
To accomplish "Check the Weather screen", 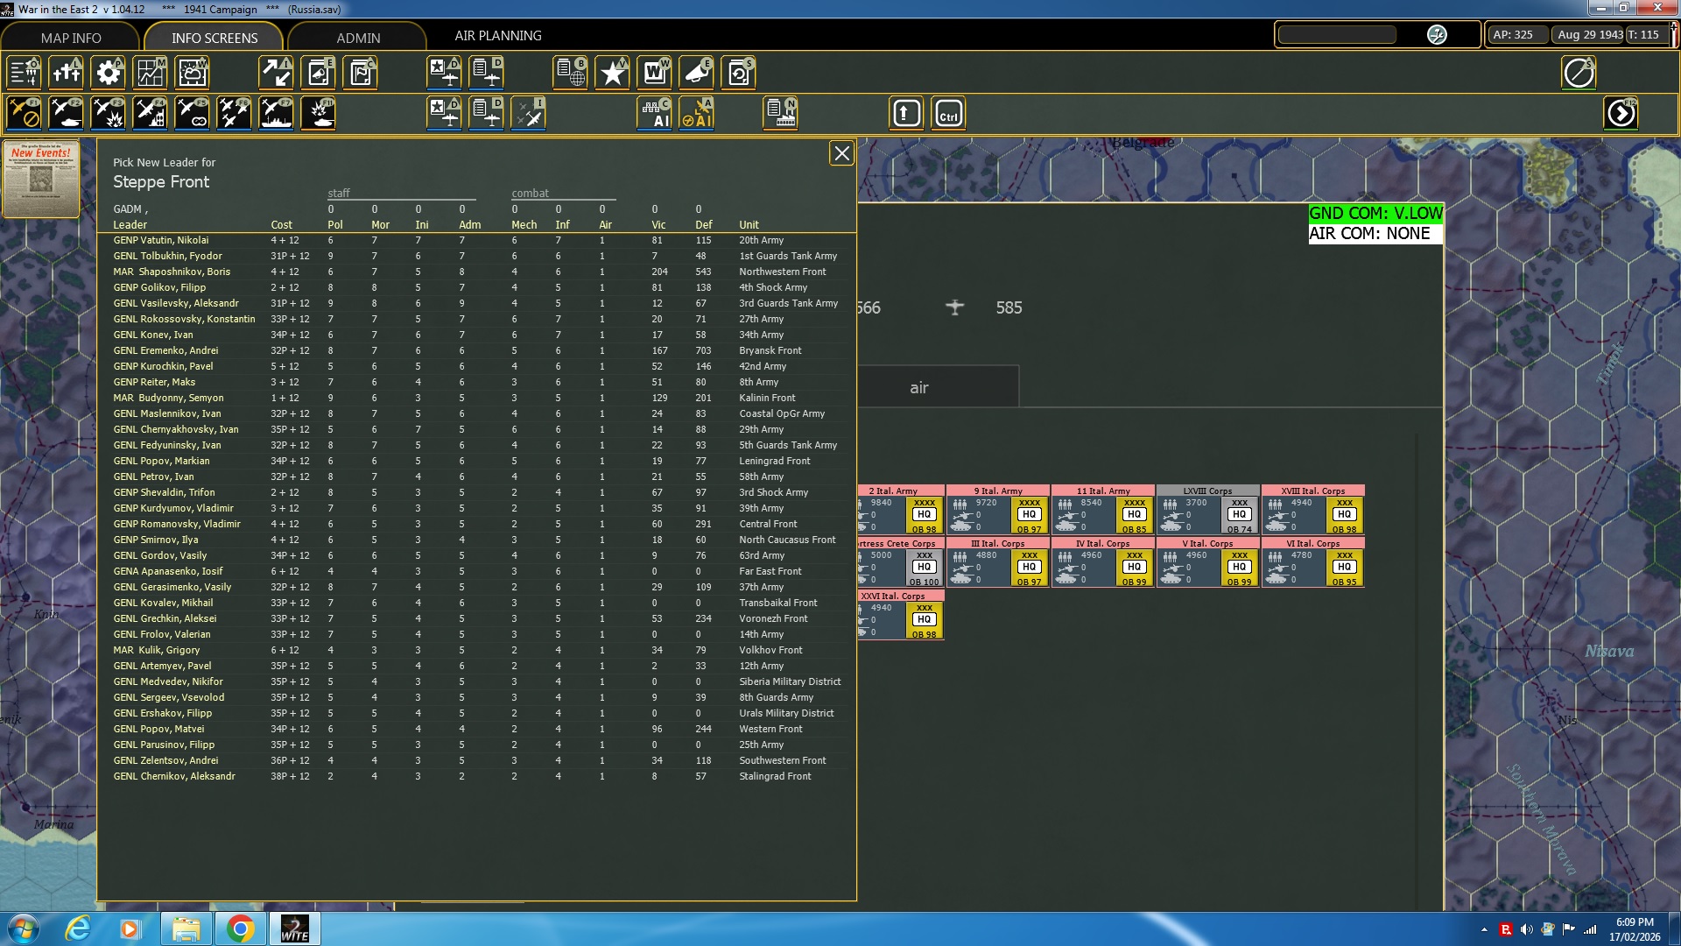I will [x=192, y=73].
